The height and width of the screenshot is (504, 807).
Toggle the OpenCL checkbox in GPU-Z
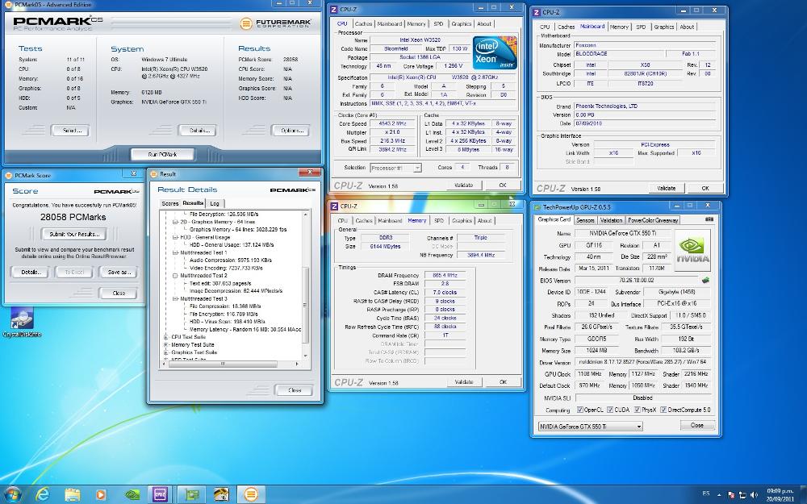(580, 410)
